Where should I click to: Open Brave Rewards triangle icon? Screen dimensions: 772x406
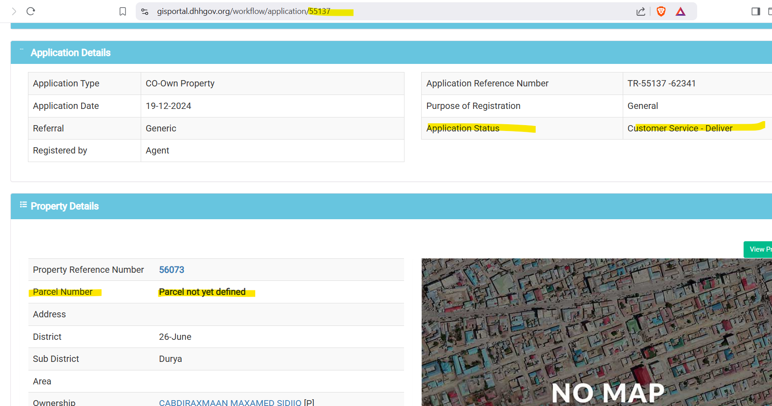[x=680, y=11]
